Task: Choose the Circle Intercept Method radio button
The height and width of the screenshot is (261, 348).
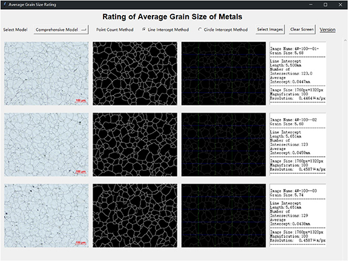Action: (223, 30)
